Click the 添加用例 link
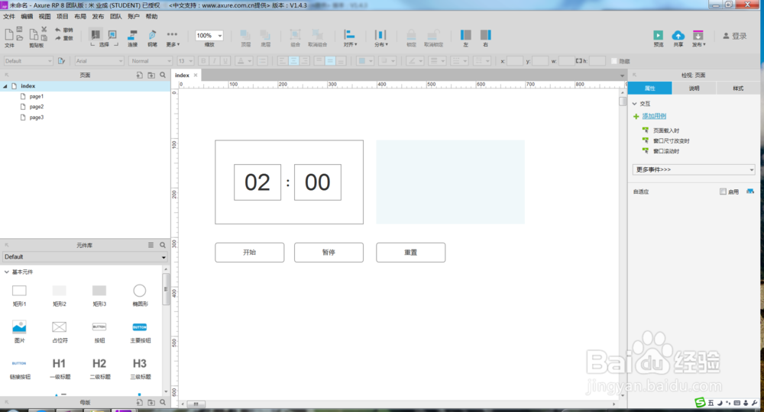Screen dimensions: 764x412 (654, 116)
